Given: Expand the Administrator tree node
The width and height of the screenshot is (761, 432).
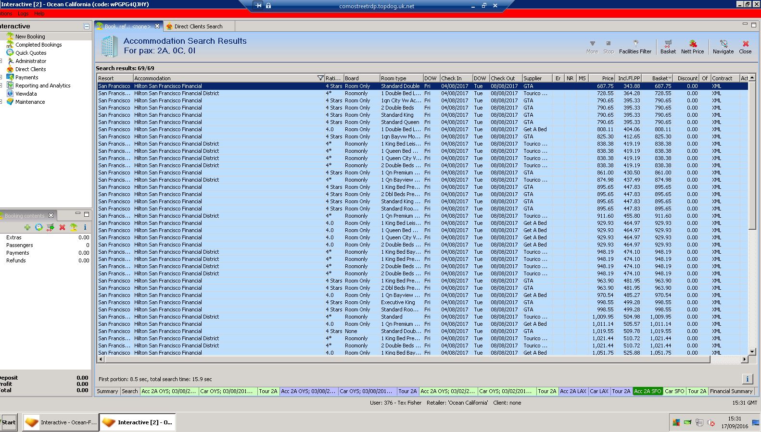Looking at the screenshot, I should click(x=1, y=61).
